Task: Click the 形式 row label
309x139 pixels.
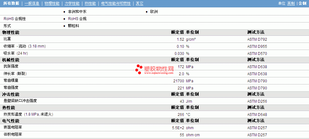Action: pos(7,26)
